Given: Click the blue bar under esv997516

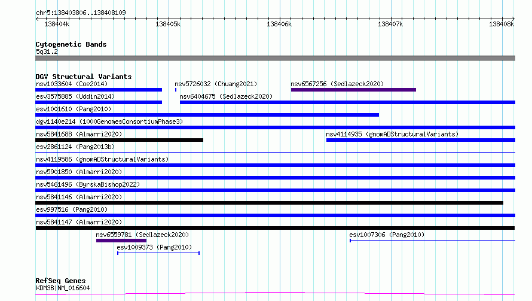Looking at the screenshot, I should (275, 216).
